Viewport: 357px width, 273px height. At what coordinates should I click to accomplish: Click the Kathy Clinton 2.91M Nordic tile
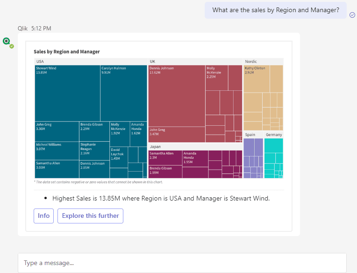(x=257, y=79)
